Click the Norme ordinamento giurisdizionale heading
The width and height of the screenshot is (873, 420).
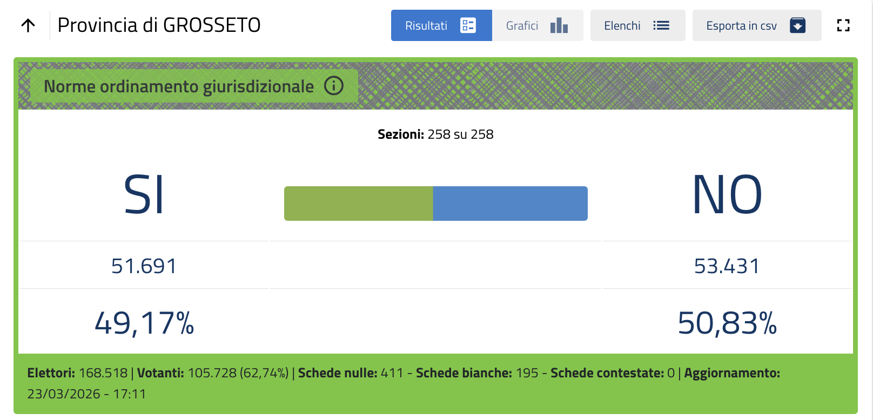[179, 86]
